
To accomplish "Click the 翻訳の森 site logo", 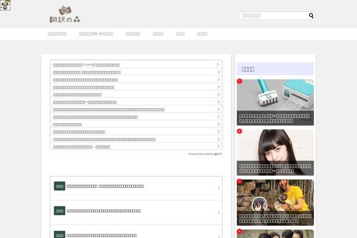I will [65, 14].
